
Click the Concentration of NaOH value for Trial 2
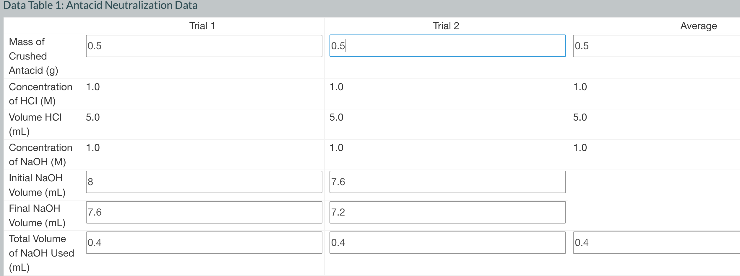point(336,148)
